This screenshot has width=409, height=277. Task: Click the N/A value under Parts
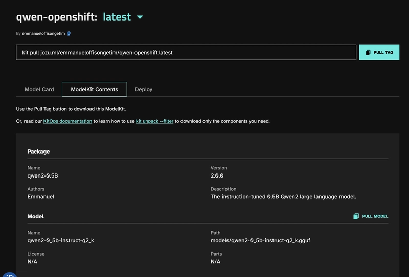pos(215,262)
